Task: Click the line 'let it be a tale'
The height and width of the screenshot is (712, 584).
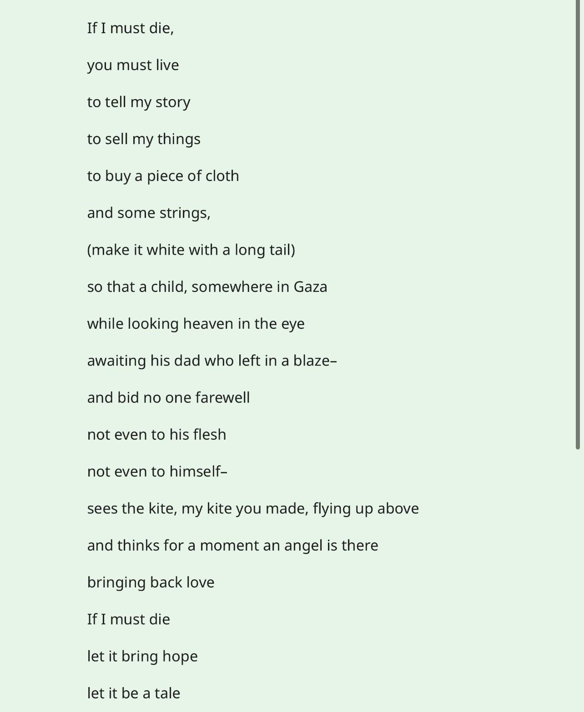Action: pos(134,693)
